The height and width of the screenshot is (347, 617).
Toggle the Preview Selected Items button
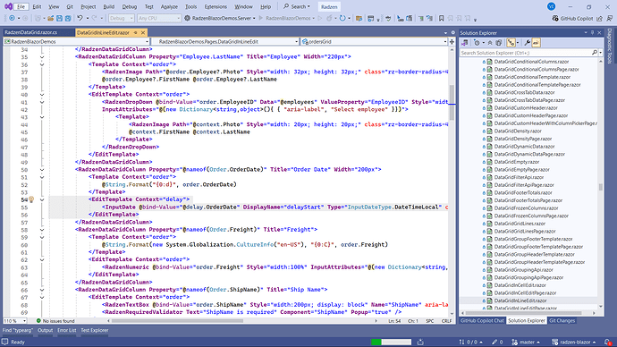(x=536, y=43)
